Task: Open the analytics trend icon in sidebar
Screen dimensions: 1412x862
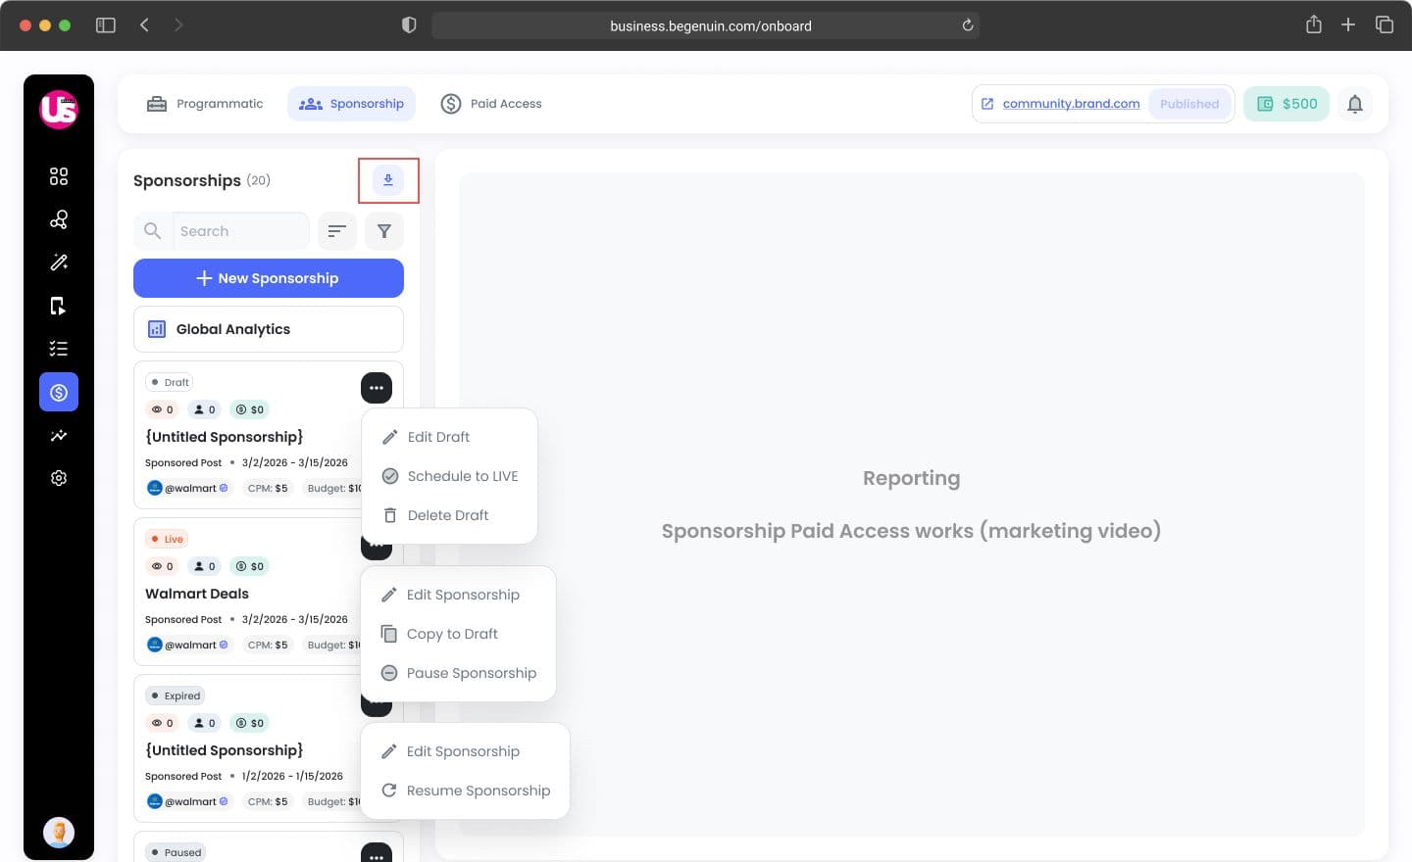Action: [x=59, y=435]
